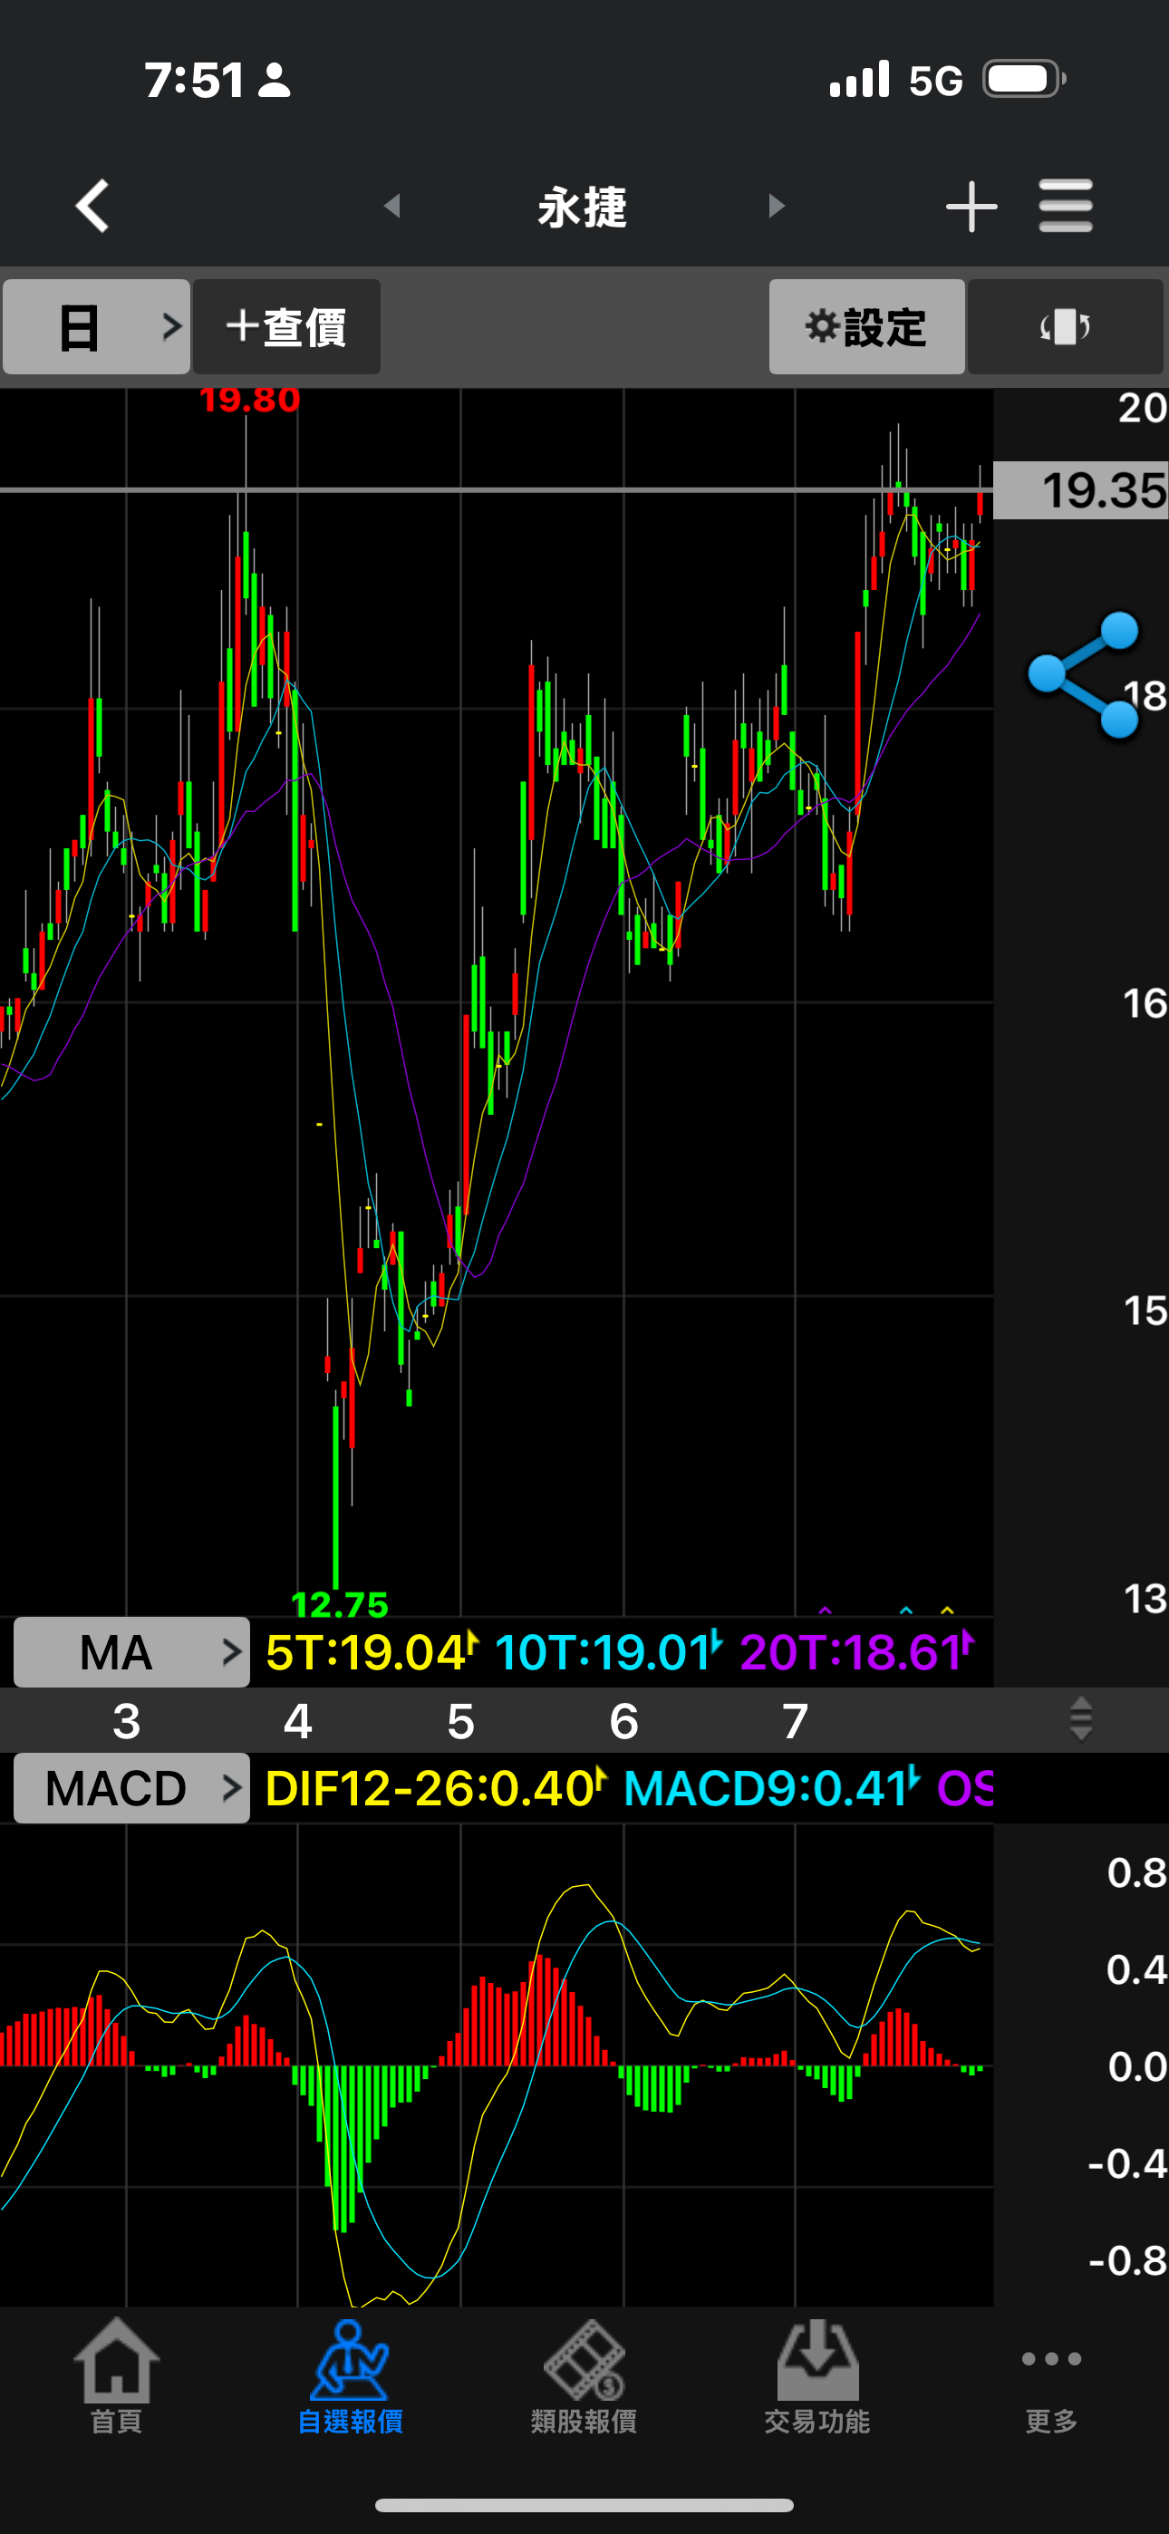Open the MACD indicator selector
The image size is (1169, 2534).
(130, 1788)
